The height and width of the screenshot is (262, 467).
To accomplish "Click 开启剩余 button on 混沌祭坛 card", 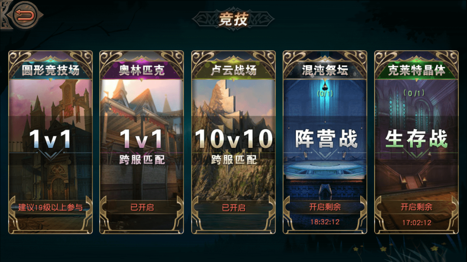I will pyautogui.click(x=325, y=207).
